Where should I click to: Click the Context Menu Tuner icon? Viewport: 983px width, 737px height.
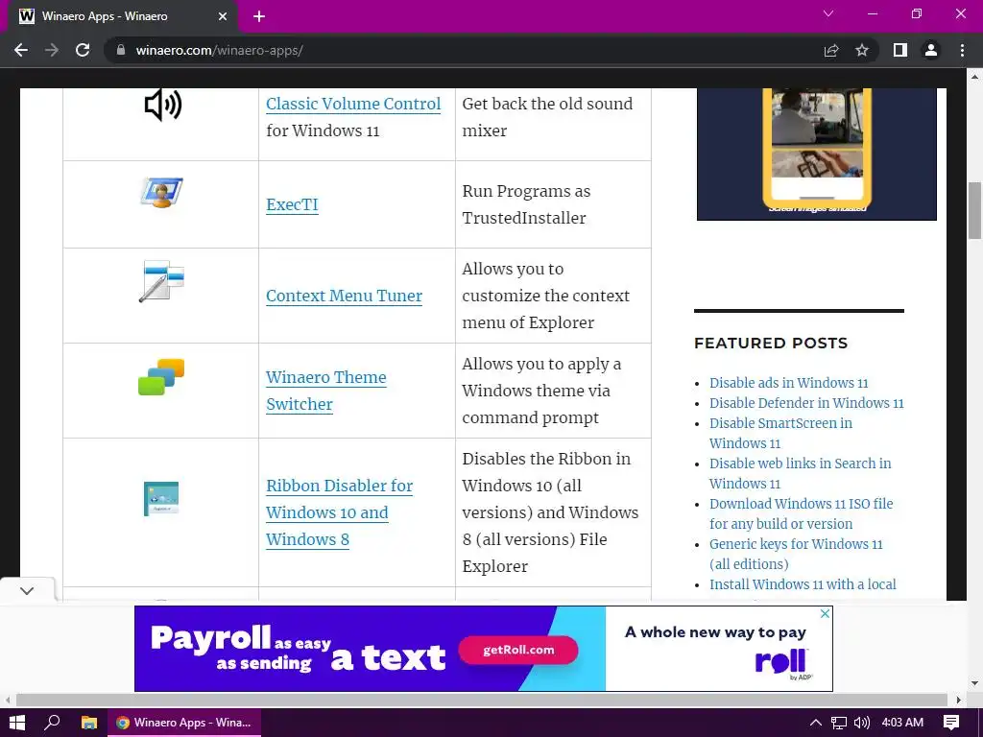(x=161, y=281)
